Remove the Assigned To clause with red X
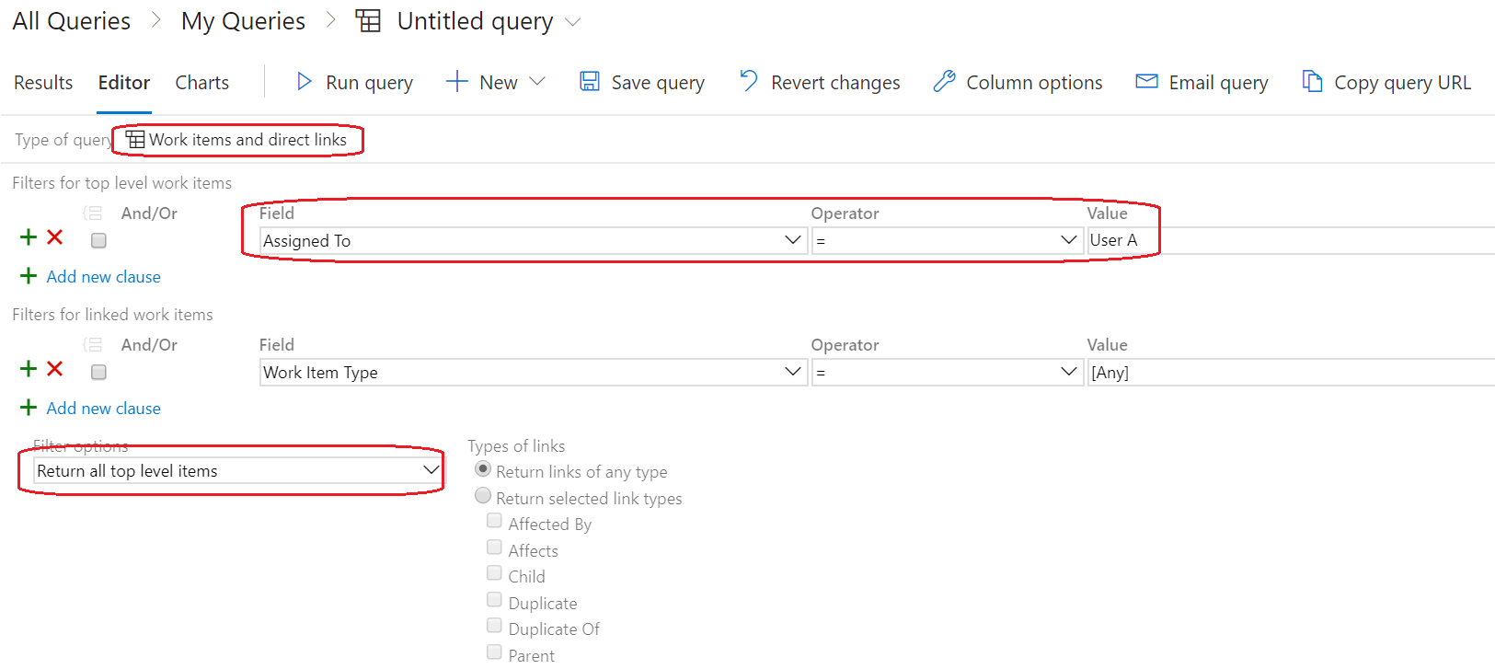This screenshot has height=669, width=1495. click(55, 237)
